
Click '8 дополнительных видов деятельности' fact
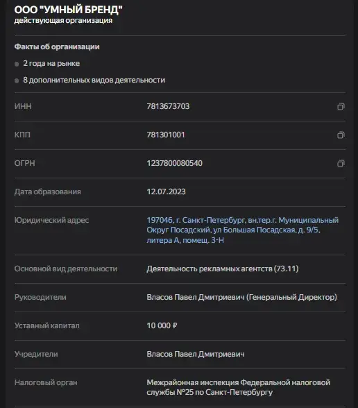[x=94, y=80]
